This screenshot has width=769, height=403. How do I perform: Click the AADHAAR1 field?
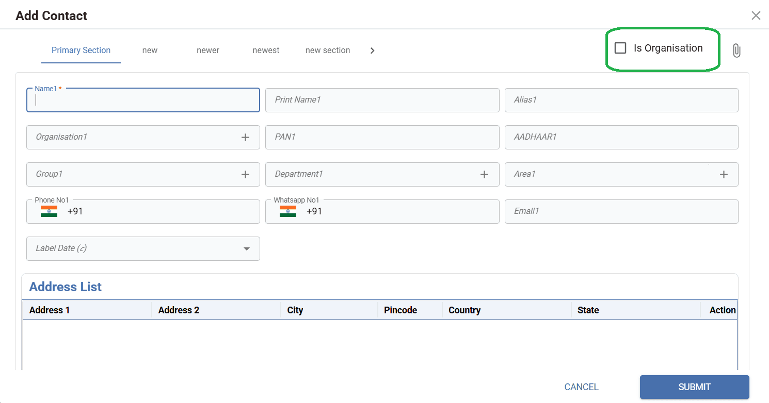pyautogui.click(x=621, y=137)
